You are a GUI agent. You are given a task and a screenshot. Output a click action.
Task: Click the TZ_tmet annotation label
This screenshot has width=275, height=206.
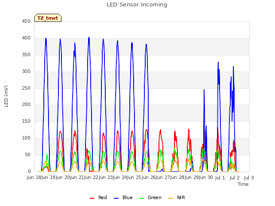[48, 18]
